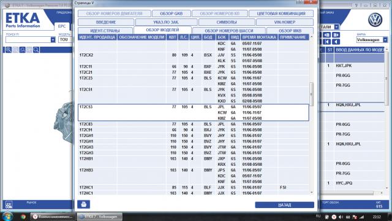Image resolution: width=392 pixels, height=221 pixels.
Task: Click the next illustration page icon
Action: (336, 35)
